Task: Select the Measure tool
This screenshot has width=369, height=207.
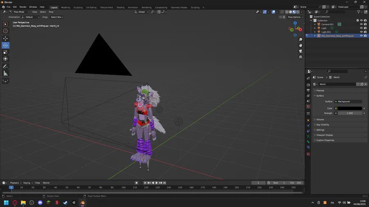Action: pos(5,74)
